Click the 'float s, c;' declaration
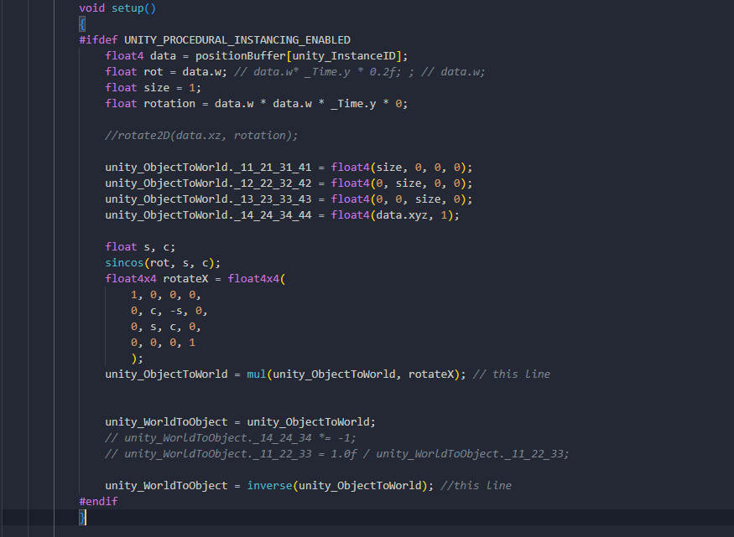734x537 pixels. [140, 246]
